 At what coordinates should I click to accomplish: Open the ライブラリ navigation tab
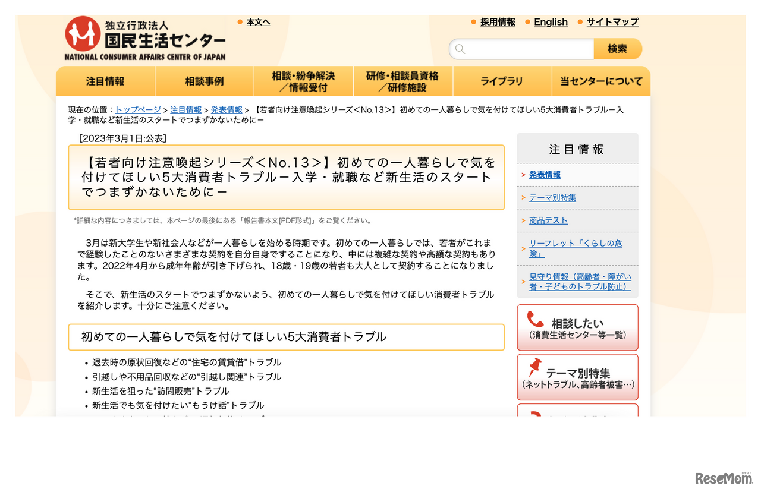point(502,81)
